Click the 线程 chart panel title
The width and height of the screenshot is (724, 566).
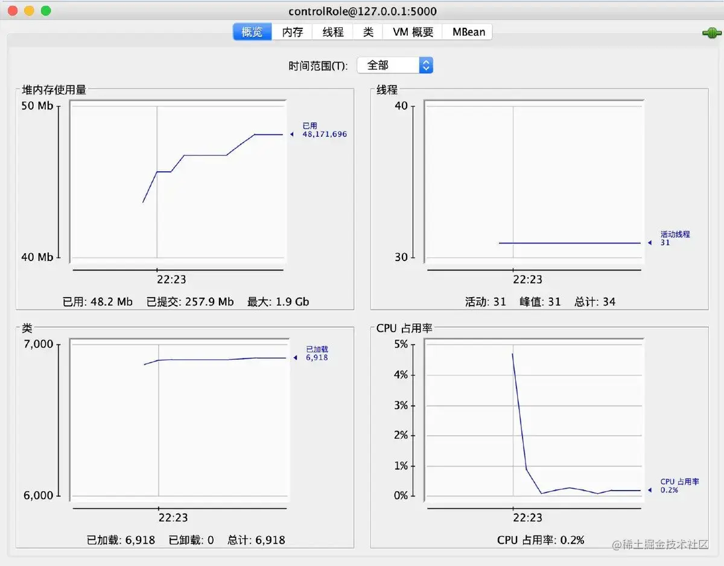click(x=387, y=90)
